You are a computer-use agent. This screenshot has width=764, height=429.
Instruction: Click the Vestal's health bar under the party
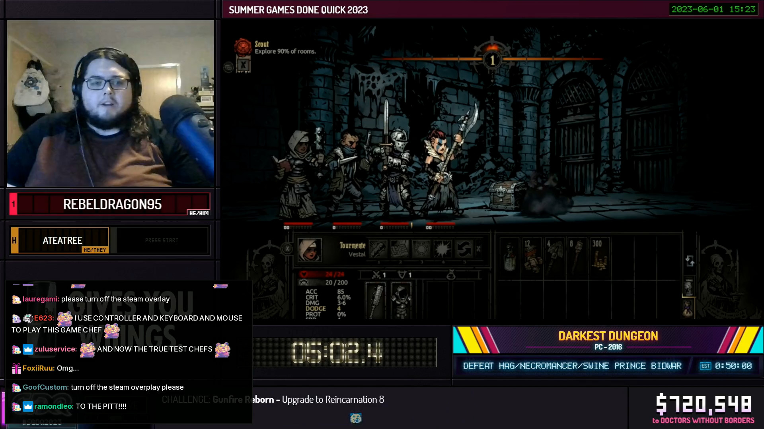tap(298, 225)
